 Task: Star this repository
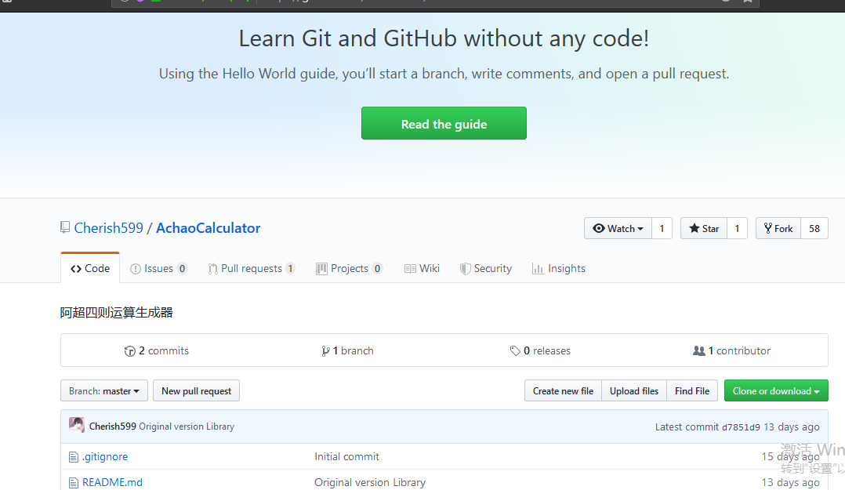coord(704,229)
